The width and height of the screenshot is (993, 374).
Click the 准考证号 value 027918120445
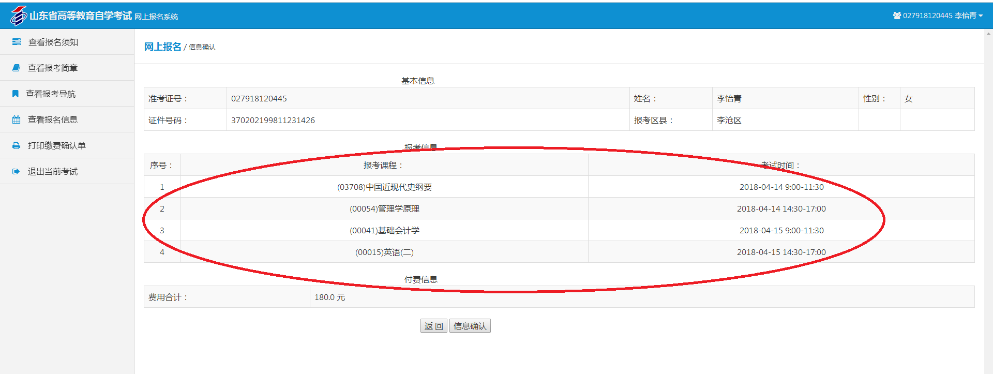pyautogui.click(x=259, y=98)
